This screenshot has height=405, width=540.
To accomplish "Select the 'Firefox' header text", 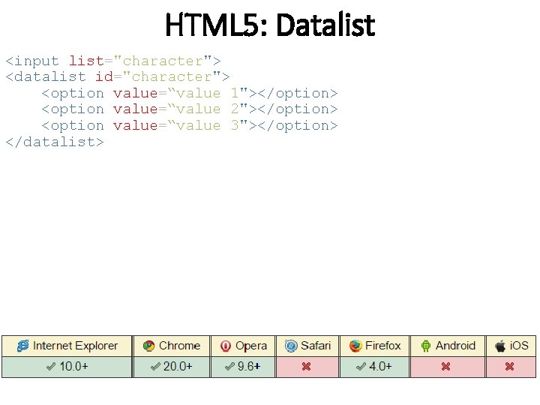I will point(383,346).
